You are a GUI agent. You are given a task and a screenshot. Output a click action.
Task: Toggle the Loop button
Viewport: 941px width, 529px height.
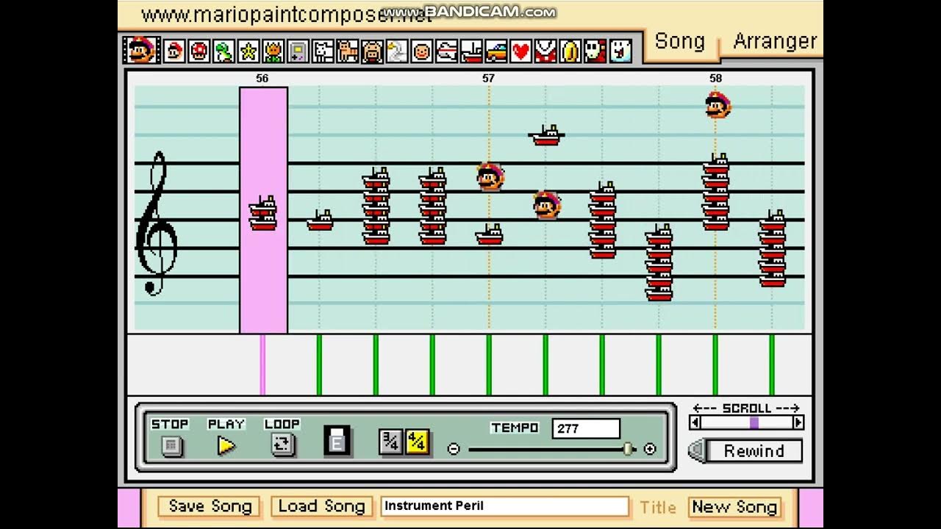(x=282, y=445)
